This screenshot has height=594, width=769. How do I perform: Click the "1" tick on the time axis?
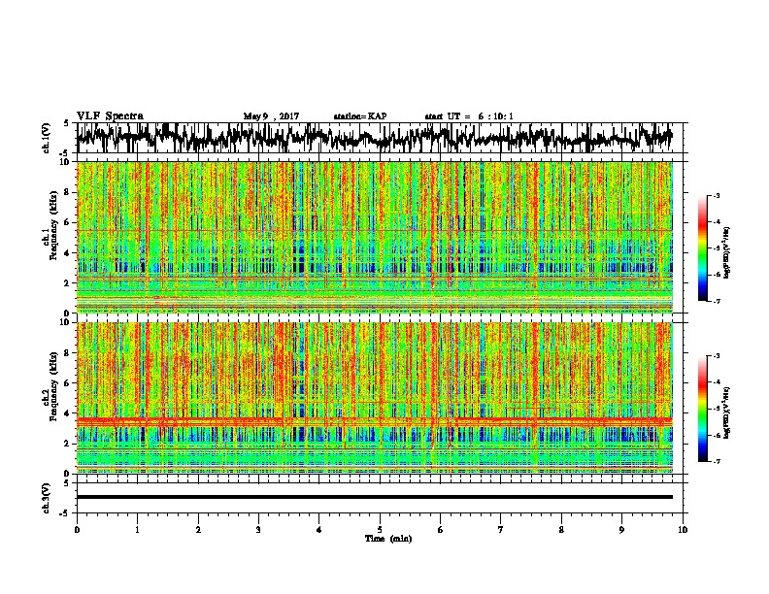coord(137,530)
